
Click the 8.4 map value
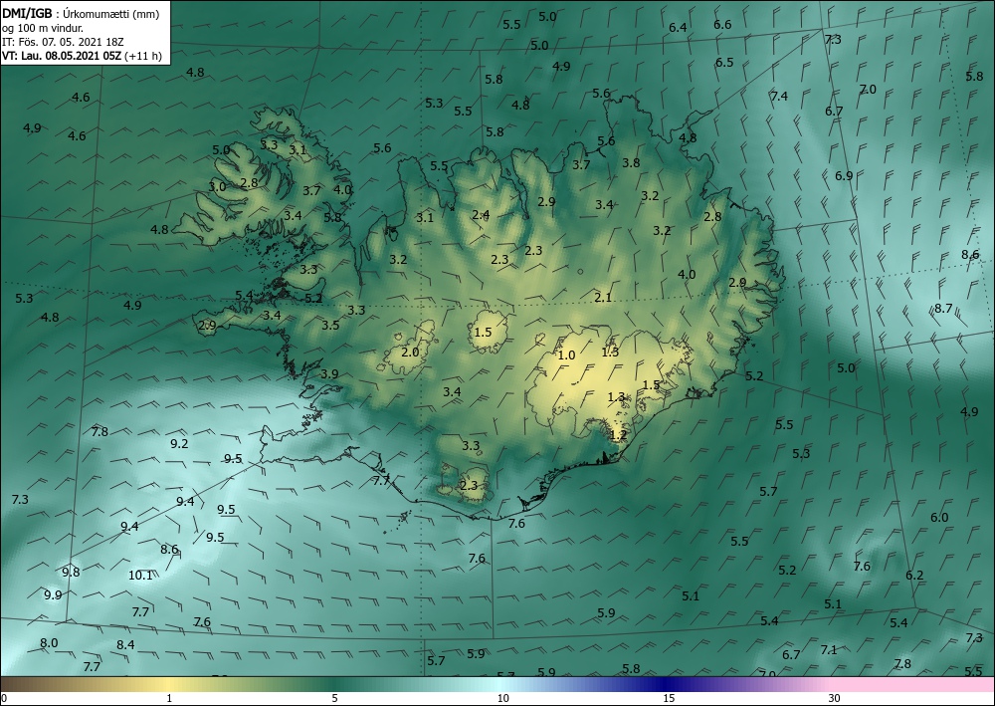click(x=125, y=645)
